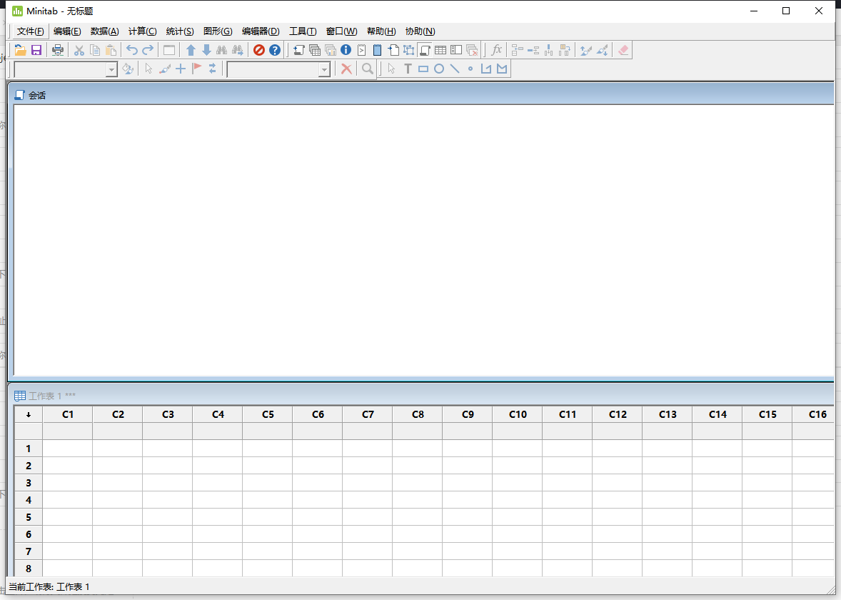Click the session folder scroll icon
The image size is (841, 600).
coord(298,50)
